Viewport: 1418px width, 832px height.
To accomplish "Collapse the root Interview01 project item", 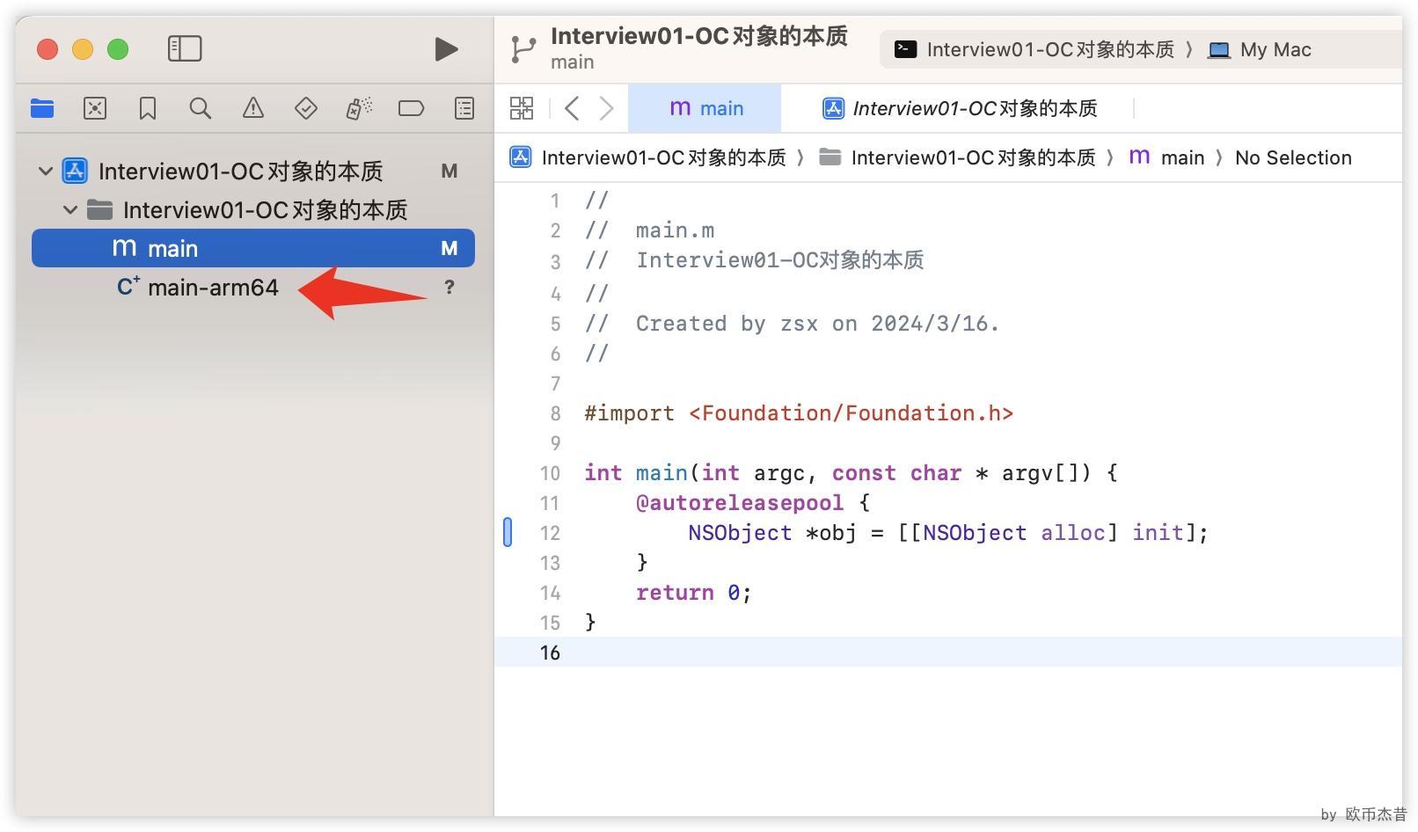I will point(46,171).
